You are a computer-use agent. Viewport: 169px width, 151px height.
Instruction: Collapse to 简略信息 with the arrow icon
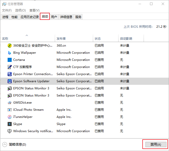tap(5, 145)
